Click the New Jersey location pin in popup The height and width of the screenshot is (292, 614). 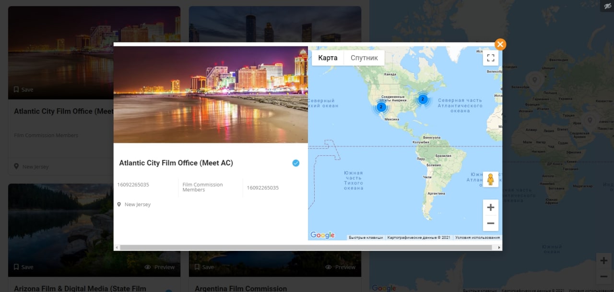pyautogui.click(x=119, y=204)
